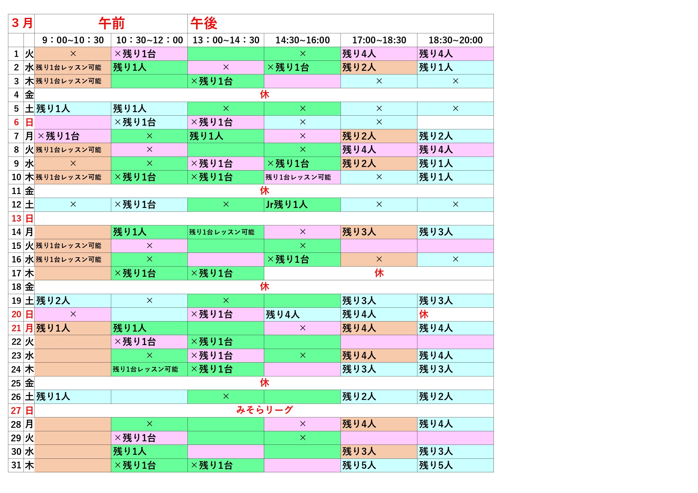Click the "14:30~16:00" time slot header
The image size is (698, 493).
[x=302, y=40]
